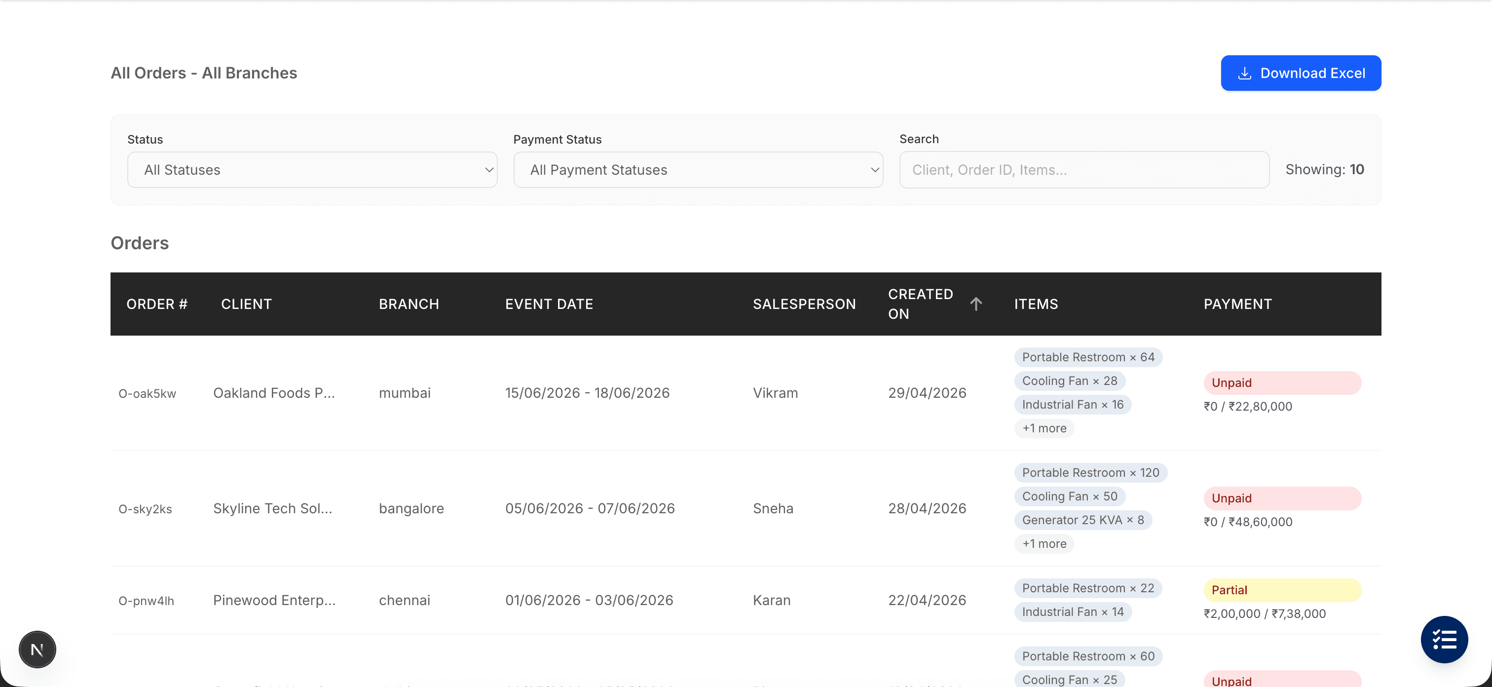This screenshot has height=687, width=1492.
Task: Click Partial badge for Pinewood order
Action: pos(1282,590)
